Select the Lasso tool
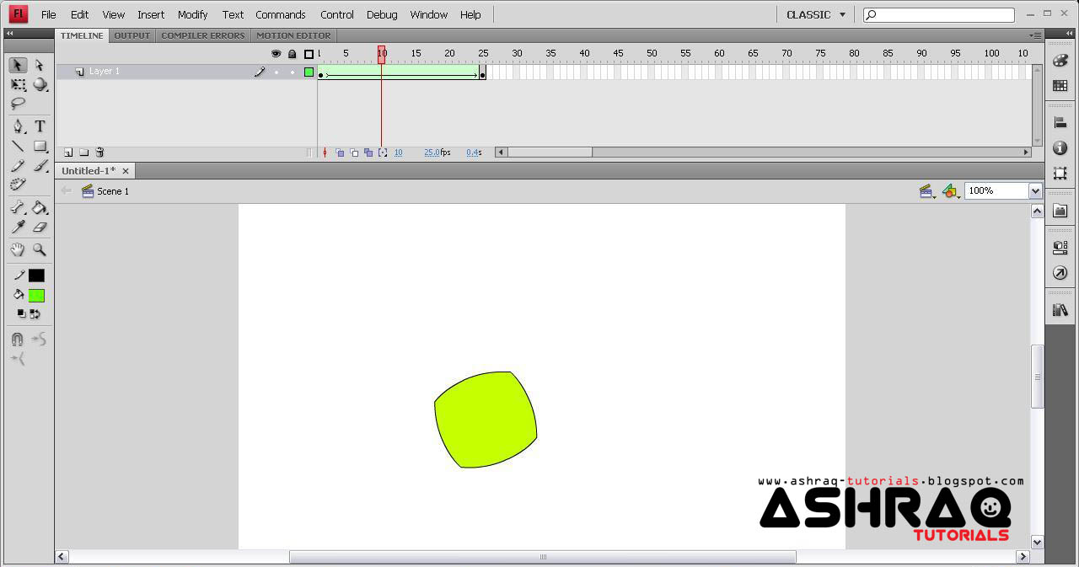This screenshot has width=1079, height=567. 18,104
